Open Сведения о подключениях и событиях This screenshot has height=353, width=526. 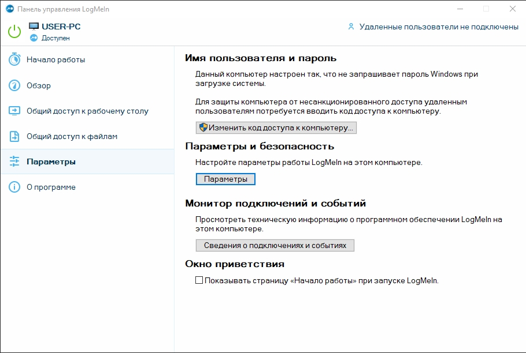point(275,245)
